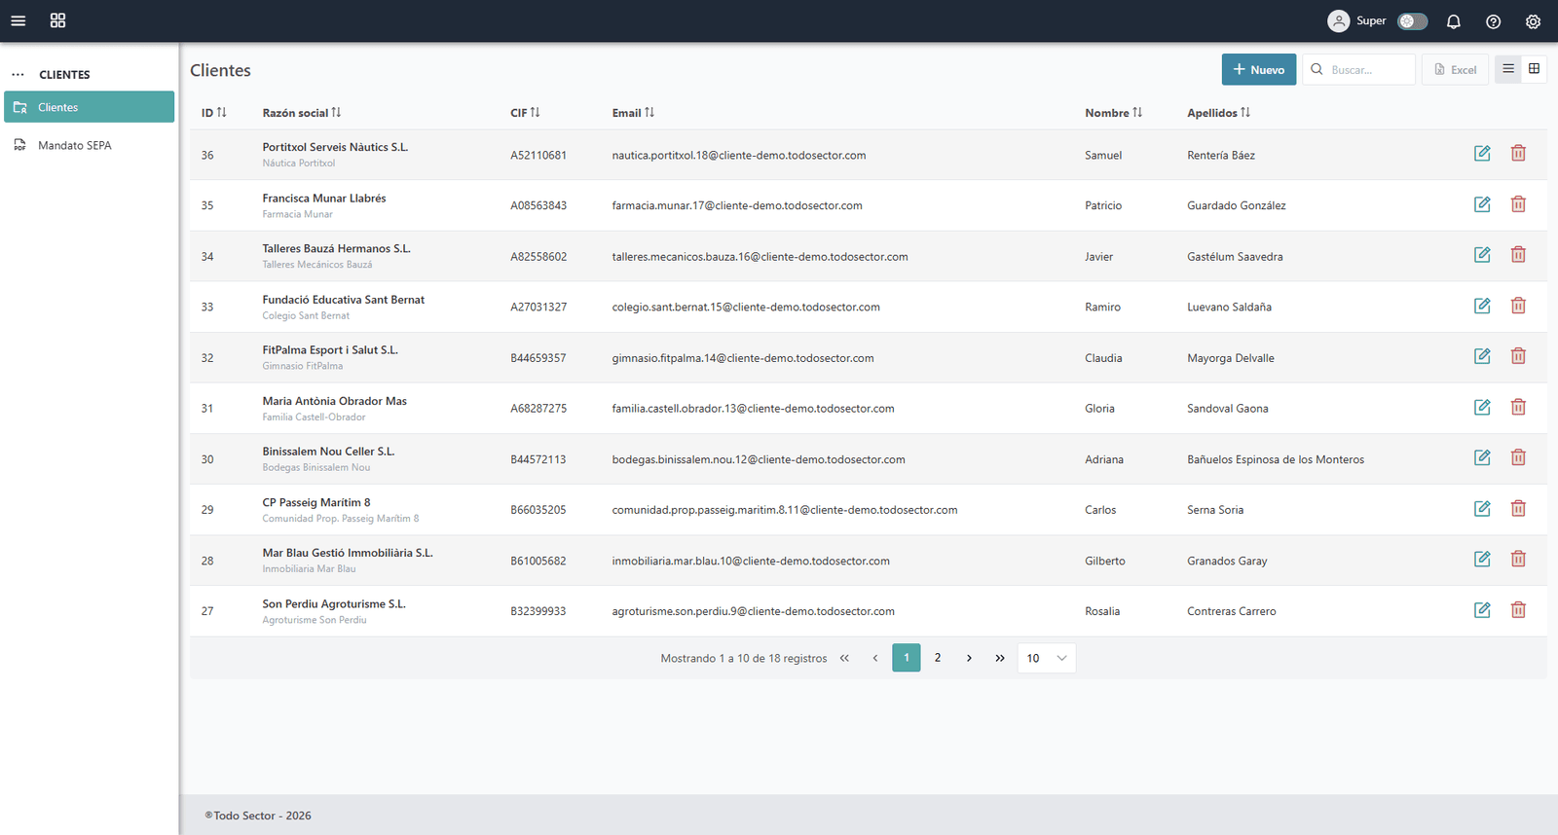Click name cell Gilberto
The image size is (1558, 835).
1105,561
